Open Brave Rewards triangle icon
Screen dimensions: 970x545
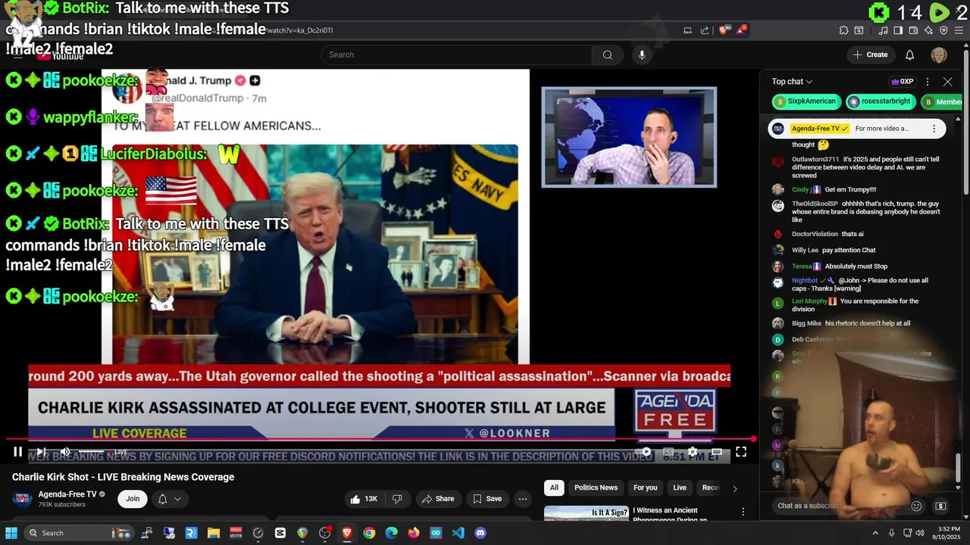[742, 30]
